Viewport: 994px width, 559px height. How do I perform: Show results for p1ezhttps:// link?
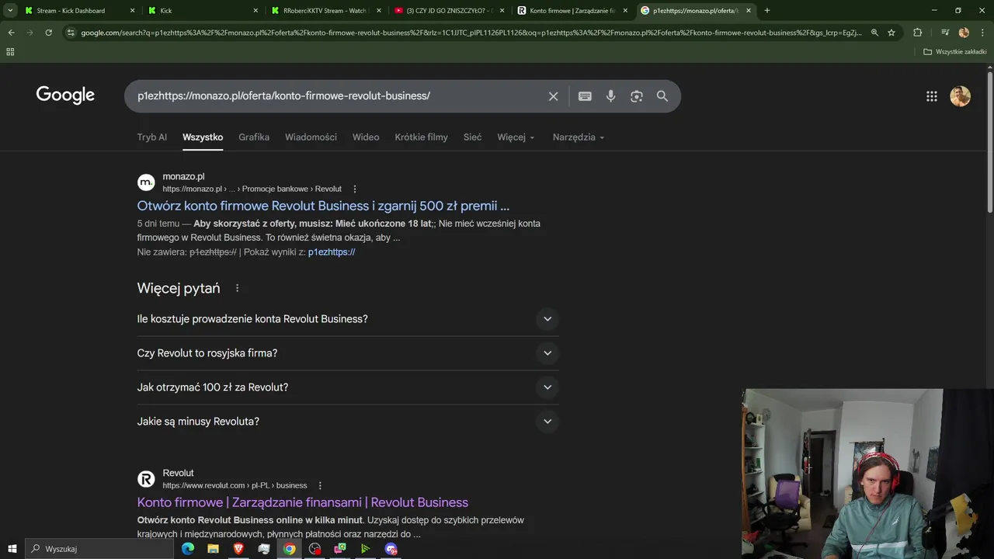click(x=332, y=252)
